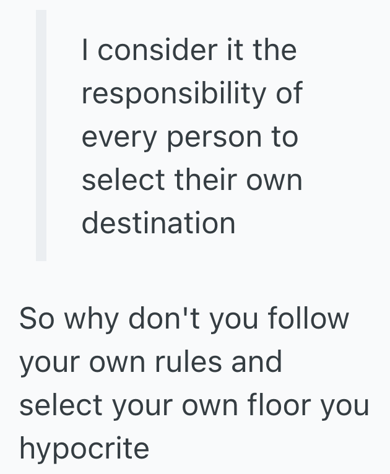
Task: Click the gray vertical quote bar
Action: [x=41, y=136]
